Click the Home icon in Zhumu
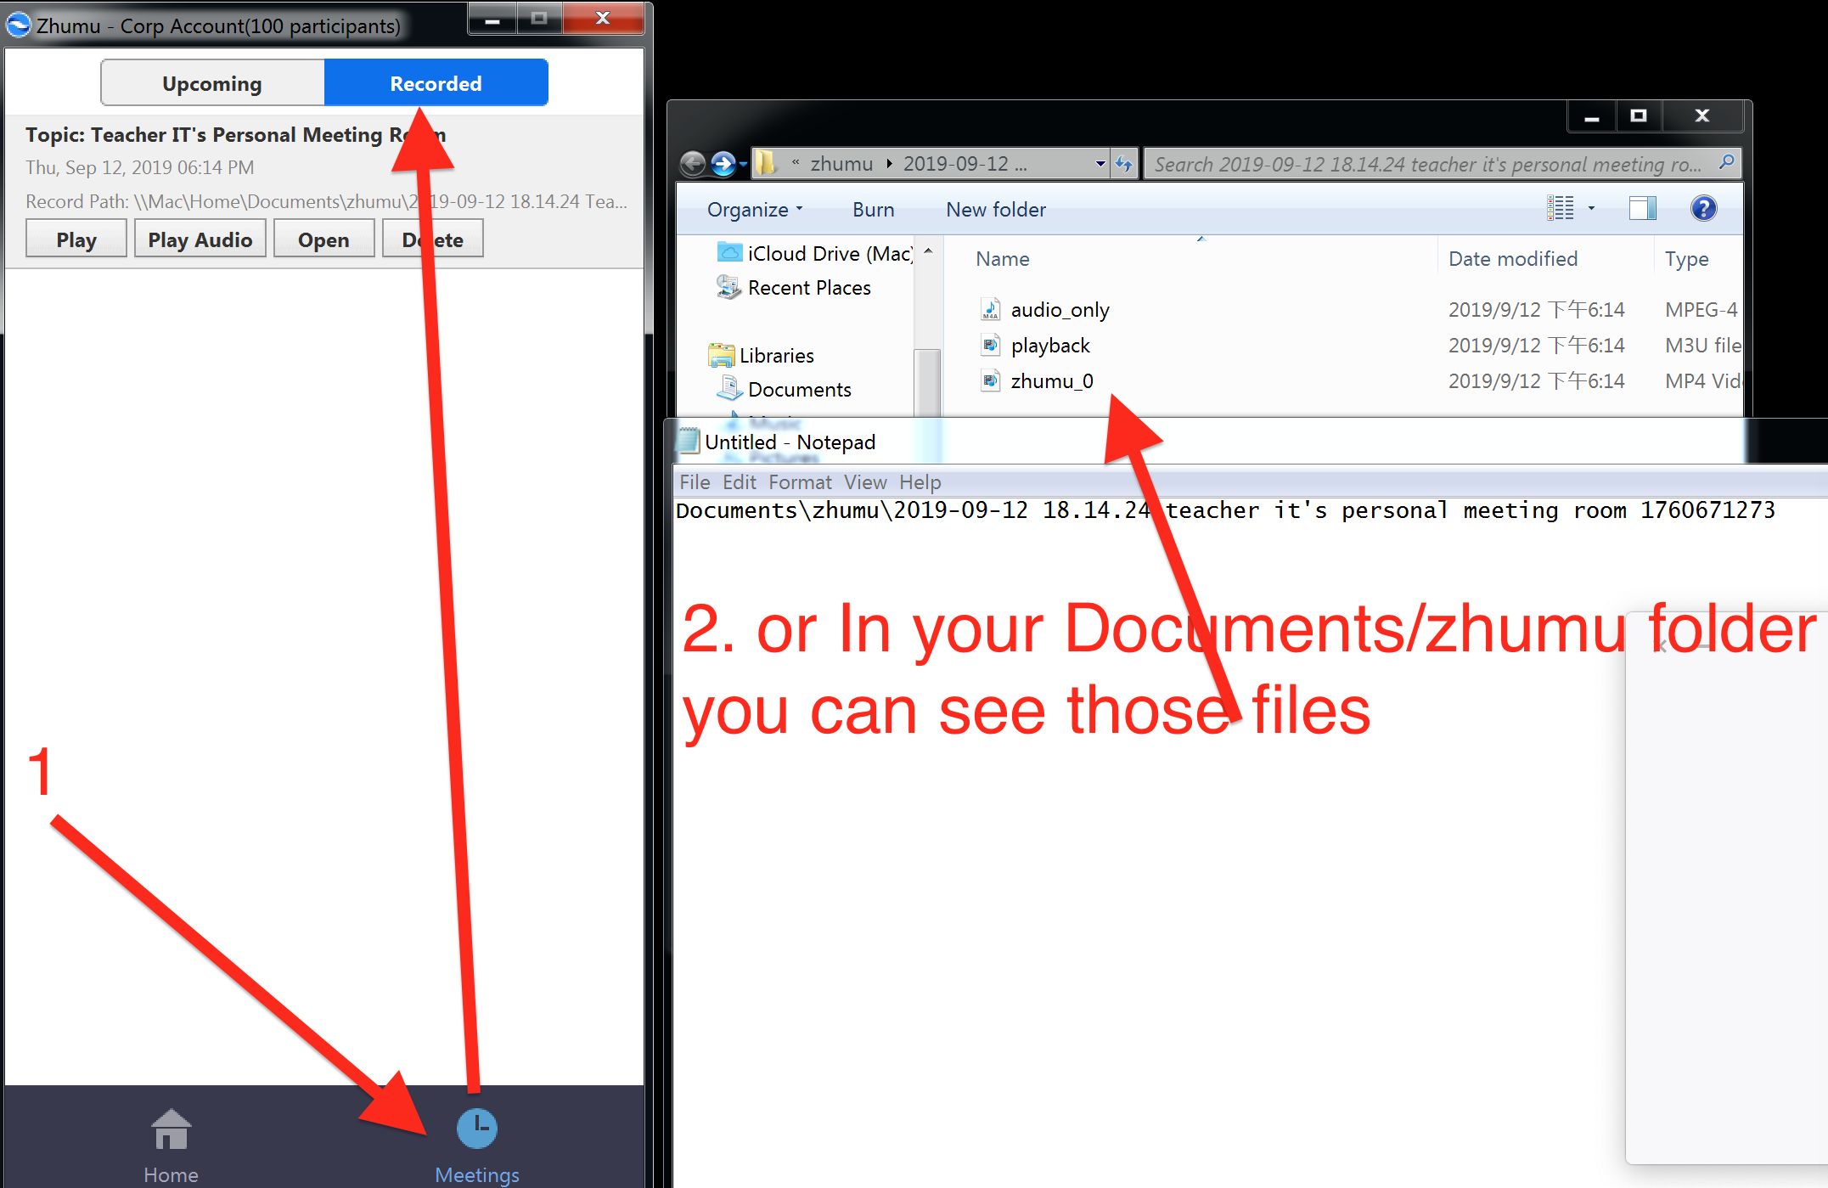Image resolution: width=1828 pixels, height=1188 pixels. point(172,1129)
